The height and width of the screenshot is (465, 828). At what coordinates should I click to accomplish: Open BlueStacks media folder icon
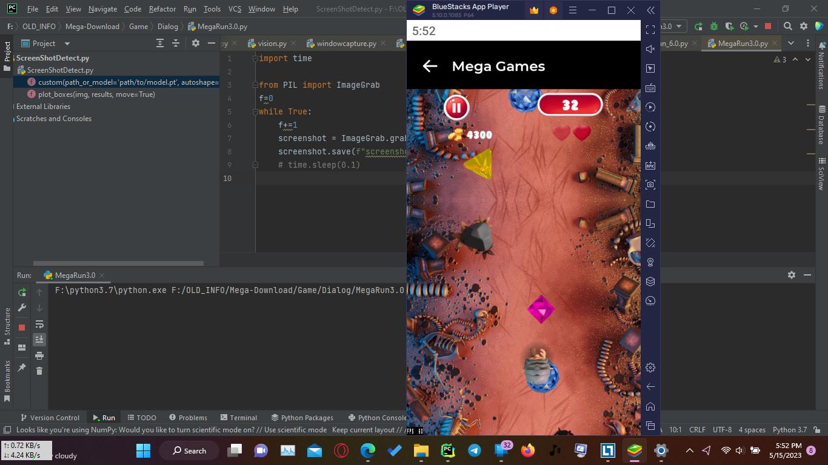tap(650, 204)
